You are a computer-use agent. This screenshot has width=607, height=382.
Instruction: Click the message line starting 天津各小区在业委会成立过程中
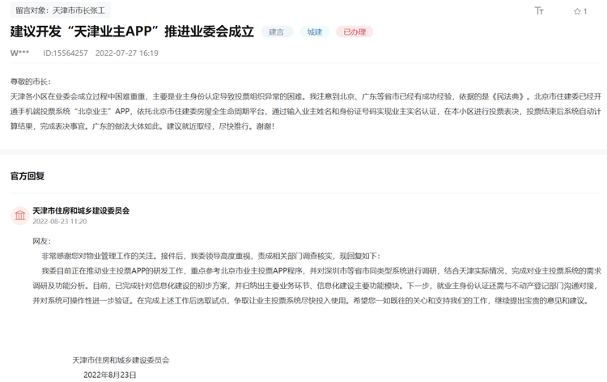pos(306,96)
